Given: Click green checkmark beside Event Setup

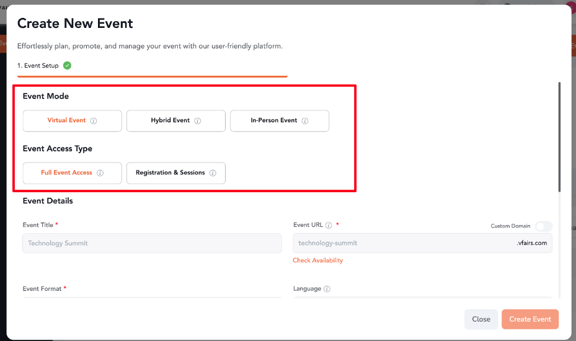Looking at the screenshot, I should click(67, 65).
